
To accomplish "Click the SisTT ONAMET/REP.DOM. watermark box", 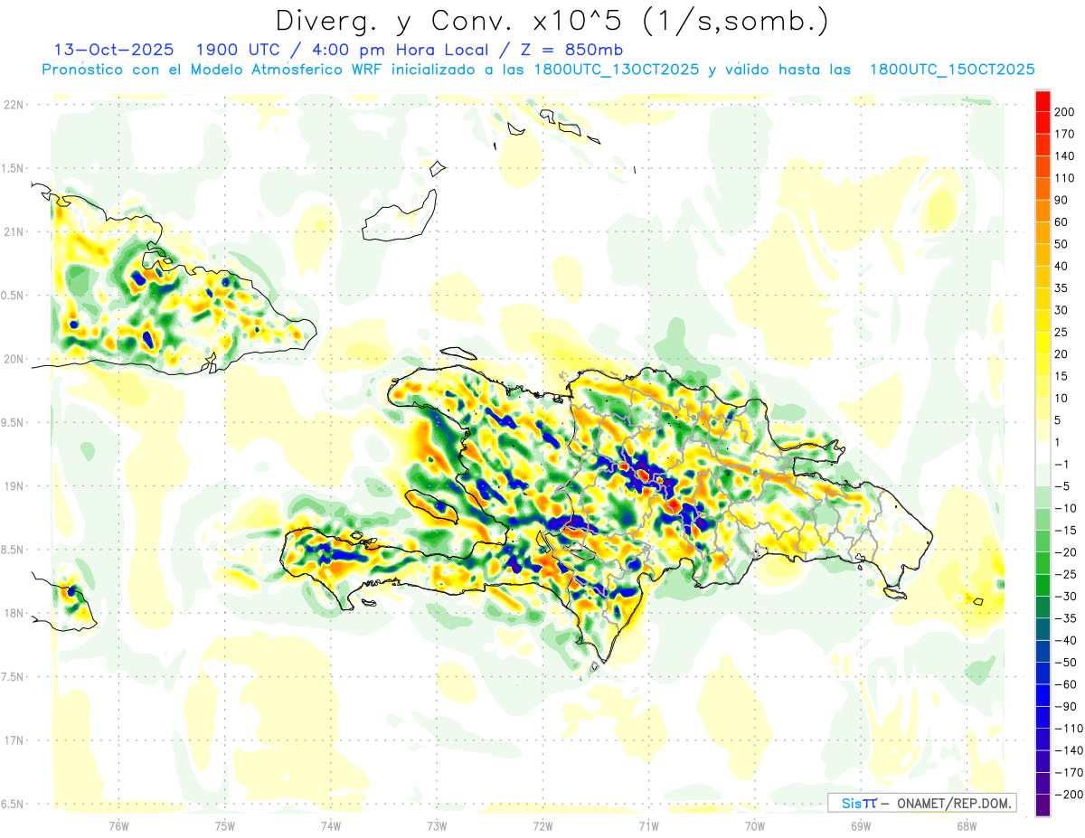I will tap(921, 803).
